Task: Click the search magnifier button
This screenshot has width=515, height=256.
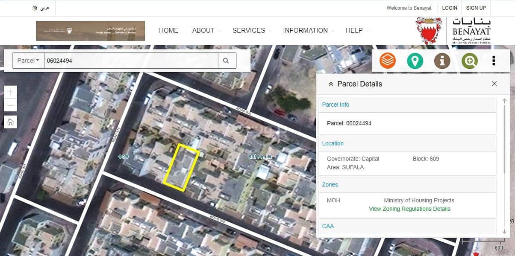Action: 227,61
